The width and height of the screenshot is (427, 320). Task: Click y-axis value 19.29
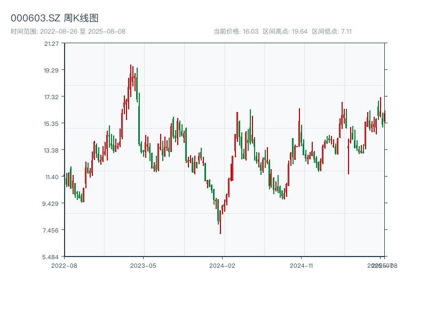point(51,70)
